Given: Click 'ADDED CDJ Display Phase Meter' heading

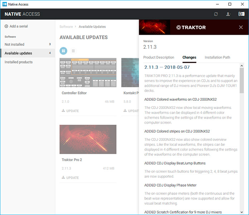Looking at the screenshot, I should click(x=170, y=185).
